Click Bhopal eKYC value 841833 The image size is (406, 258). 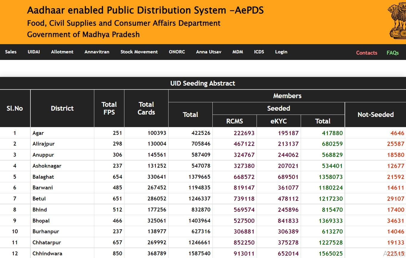288,221
